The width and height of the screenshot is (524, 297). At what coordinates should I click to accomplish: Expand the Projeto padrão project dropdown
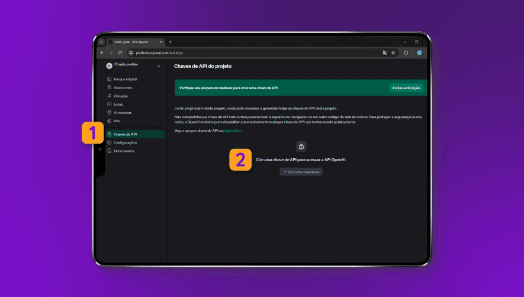pyautogui.click(x=159, y=66)
